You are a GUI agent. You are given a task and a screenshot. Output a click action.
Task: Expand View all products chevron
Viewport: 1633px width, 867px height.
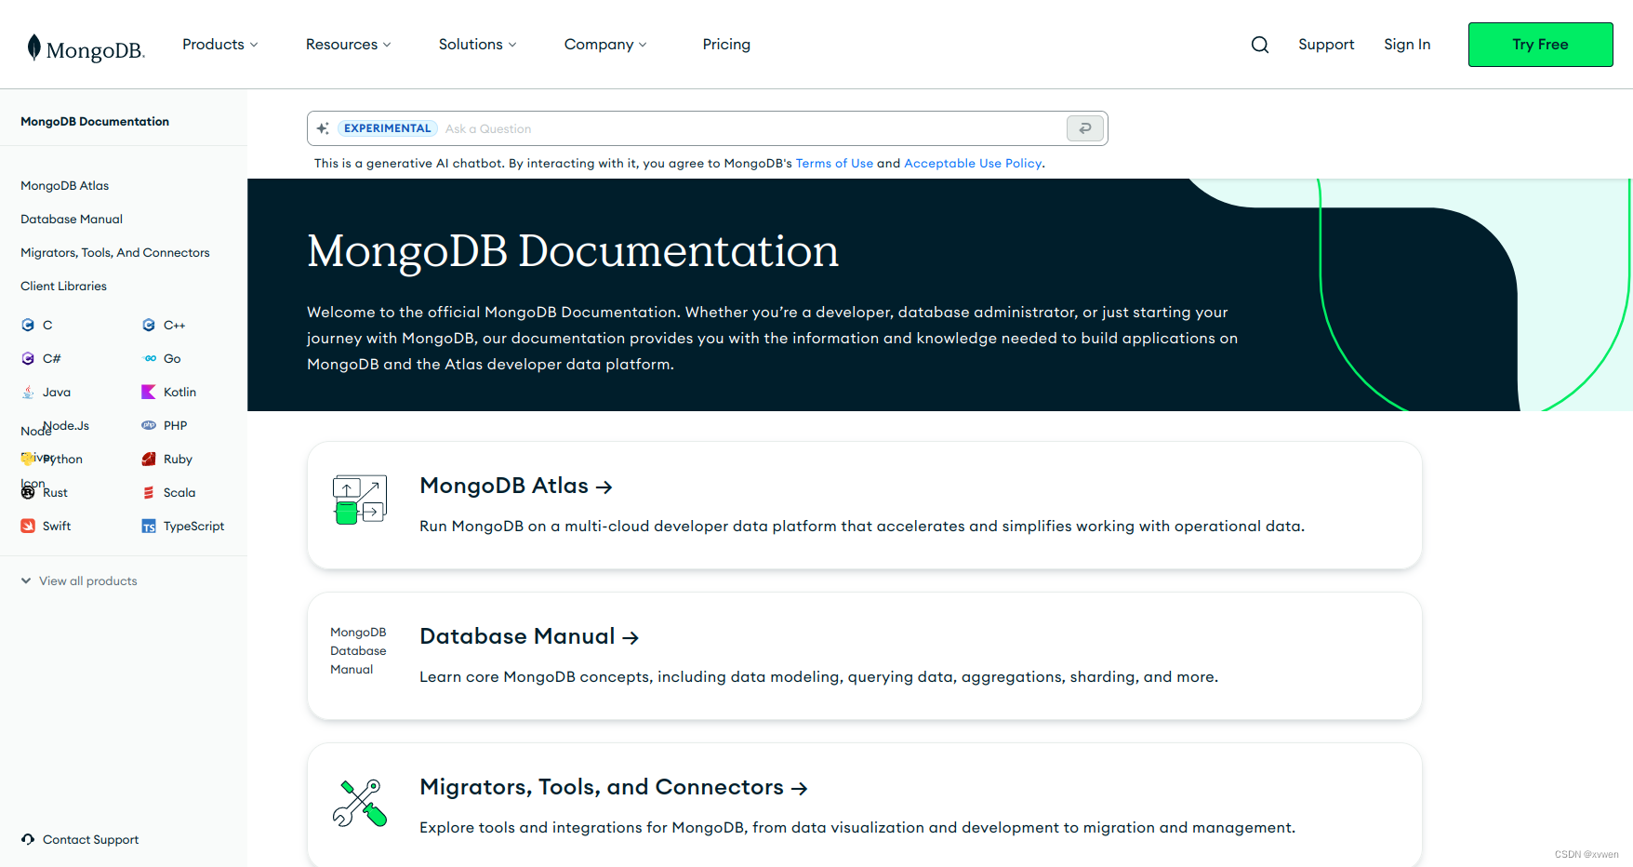(x=26, y=580)
